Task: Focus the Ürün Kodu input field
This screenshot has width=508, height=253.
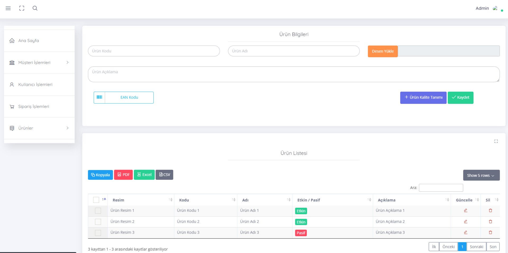Action: click(x=154, y=51)
